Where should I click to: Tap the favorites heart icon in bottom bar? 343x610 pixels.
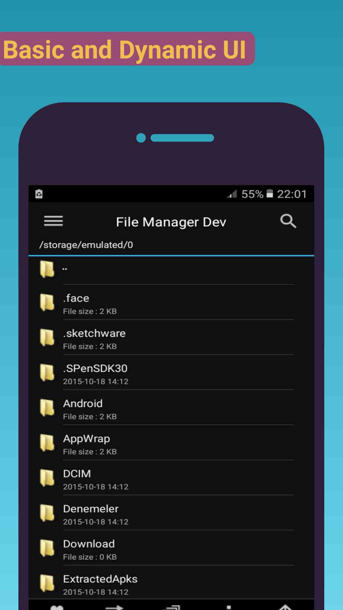tap(57, 607)
